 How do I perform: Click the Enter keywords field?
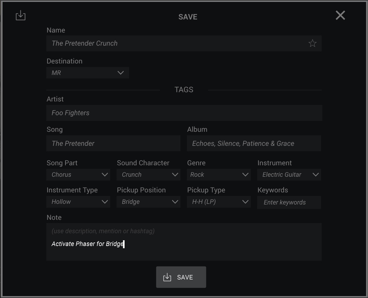coord(289,202)
